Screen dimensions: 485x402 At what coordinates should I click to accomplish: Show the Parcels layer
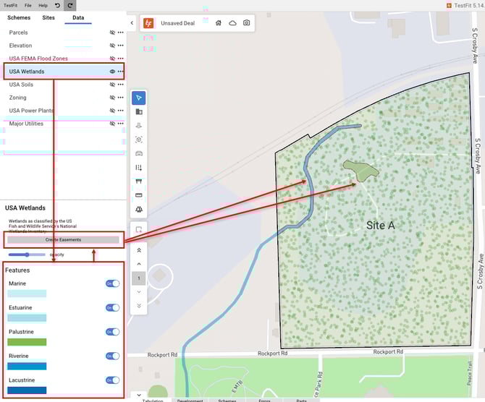click(112, 33)
